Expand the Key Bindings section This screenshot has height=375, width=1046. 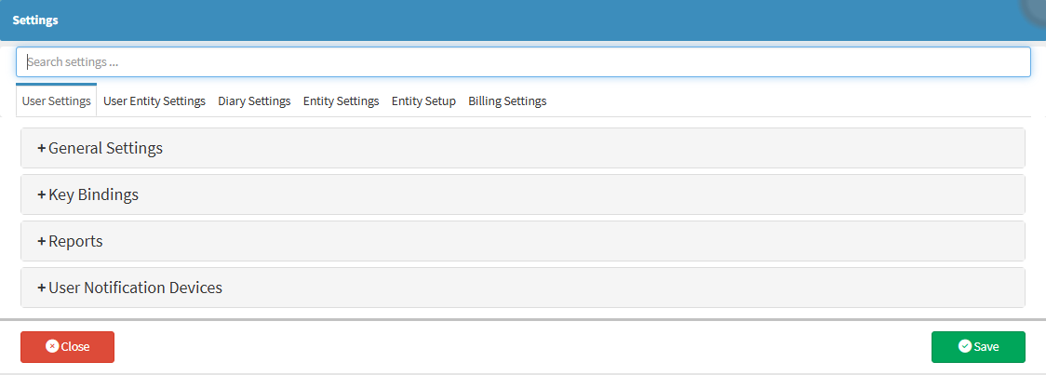click(523, 194)
